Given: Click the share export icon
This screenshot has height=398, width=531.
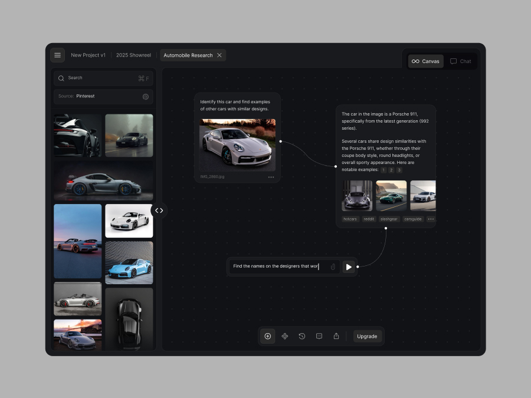Looking at the screenshot, I should click(336, 336).
